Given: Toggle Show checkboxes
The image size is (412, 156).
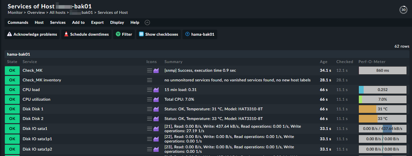Looking at the screenshot, I should click(159, 34).
